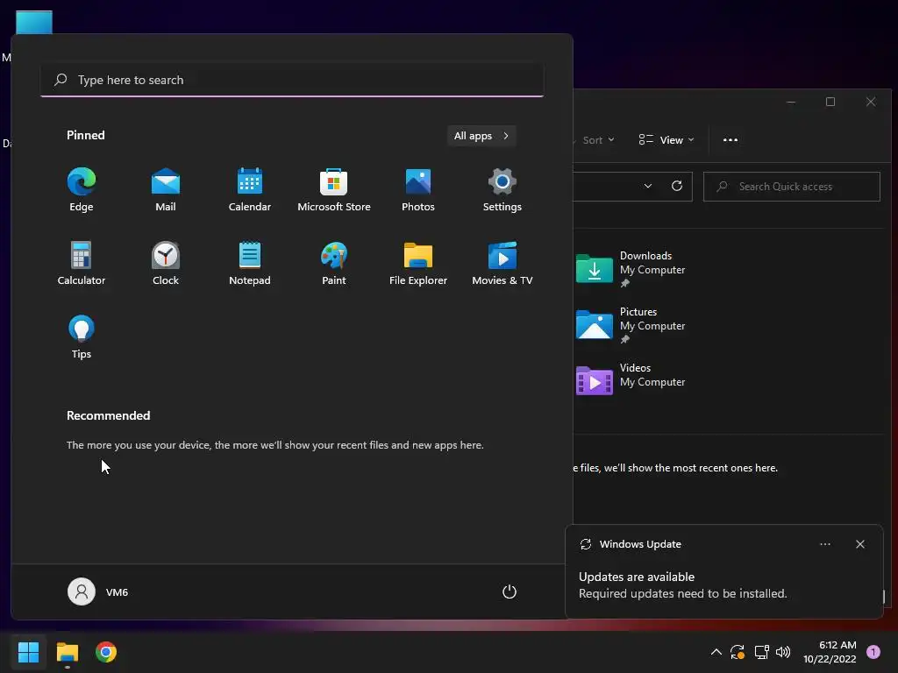
Task: Launch Movies & TV
Action: 502,263
